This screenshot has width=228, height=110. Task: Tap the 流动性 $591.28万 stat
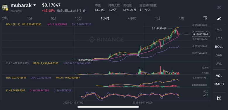130,8
